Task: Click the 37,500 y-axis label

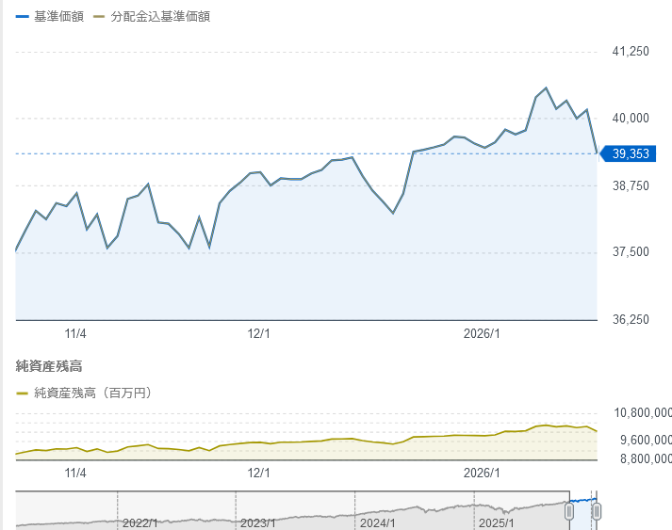Action: [631, 252]
